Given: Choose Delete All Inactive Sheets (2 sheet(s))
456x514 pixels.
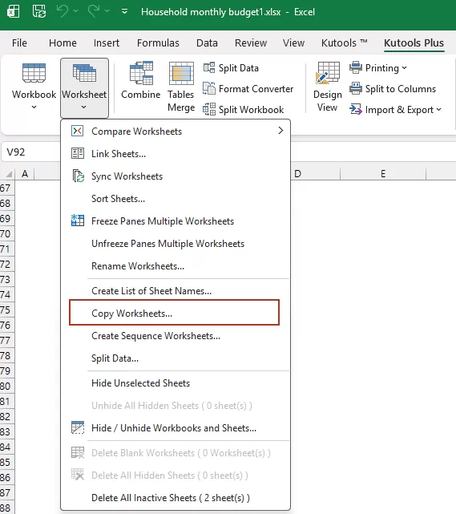Looking at the screenshot, I should click(x=176, y=498).
